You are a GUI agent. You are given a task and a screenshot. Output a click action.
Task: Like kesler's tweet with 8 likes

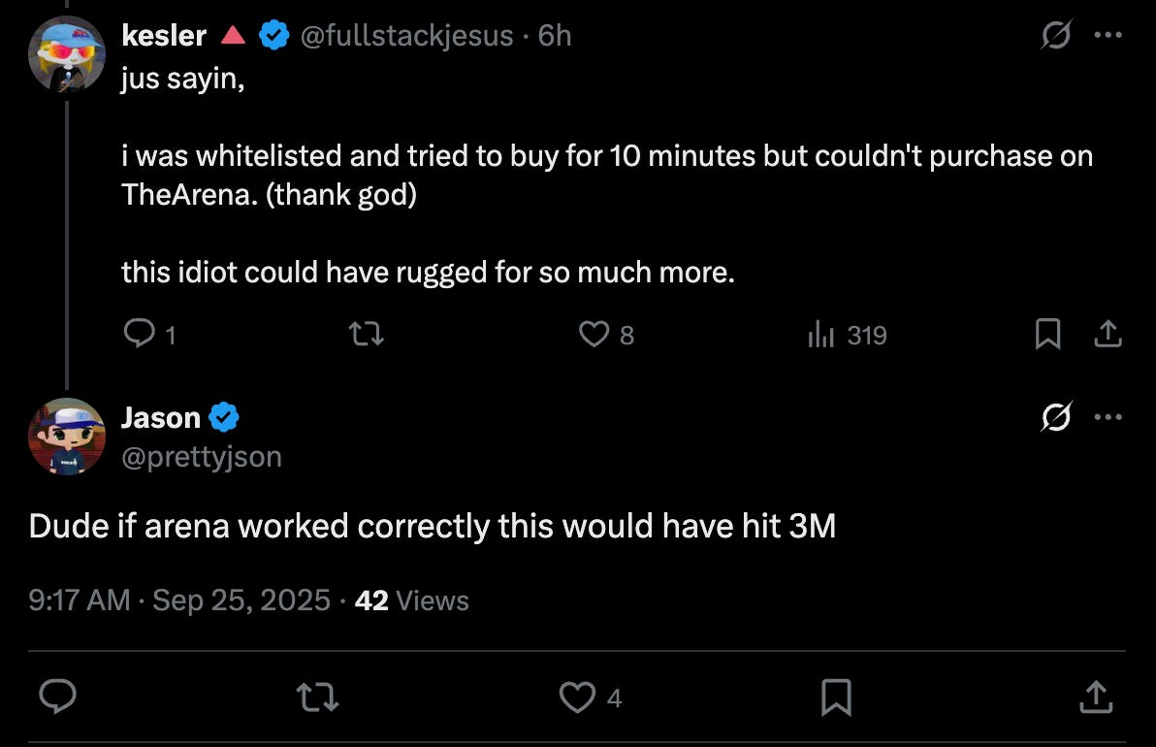594,335
